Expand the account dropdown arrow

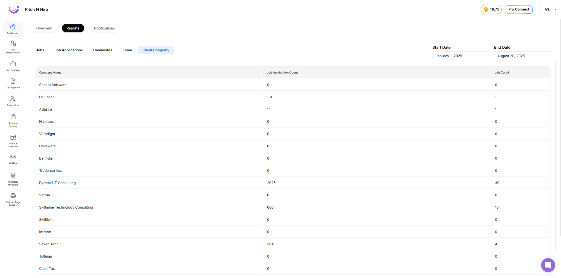(555, 9)
